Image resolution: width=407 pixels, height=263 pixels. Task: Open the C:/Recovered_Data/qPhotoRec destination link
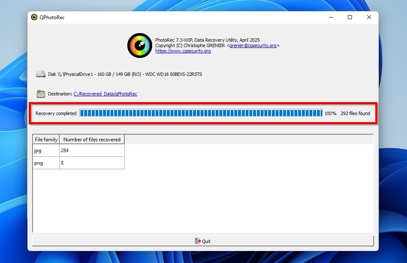click(106, 94)
